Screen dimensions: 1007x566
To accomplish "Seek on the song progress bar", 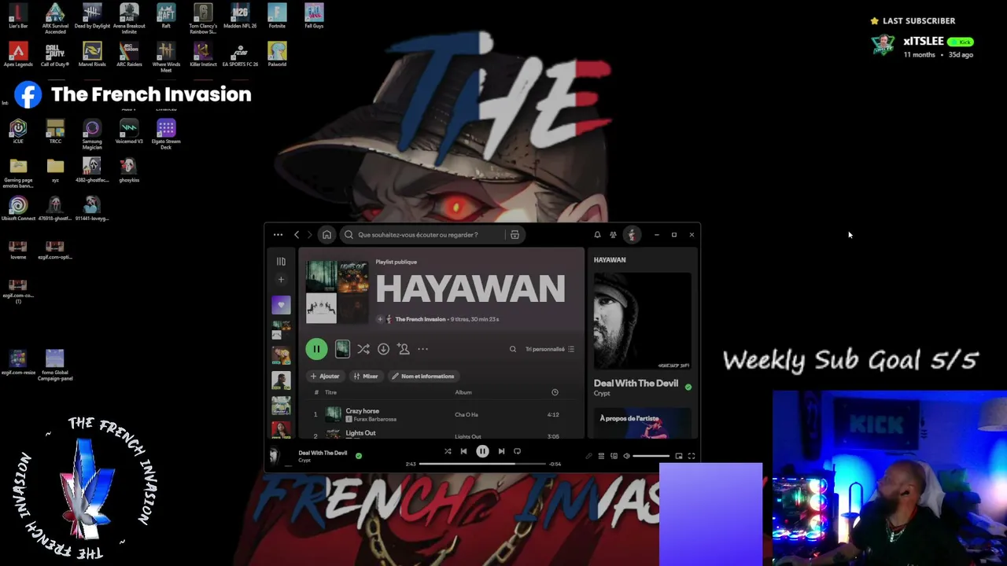I will click(482, 464).
